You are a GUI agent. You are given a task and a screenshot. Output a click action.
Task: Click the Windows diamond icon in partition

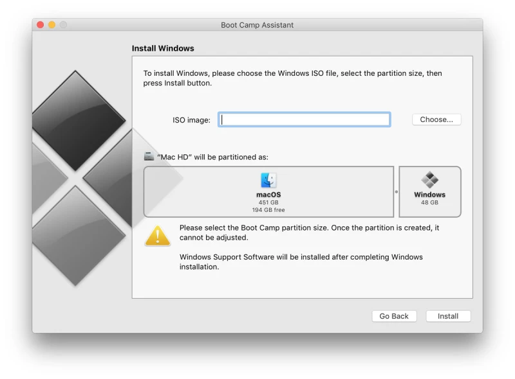click(429, 180)
